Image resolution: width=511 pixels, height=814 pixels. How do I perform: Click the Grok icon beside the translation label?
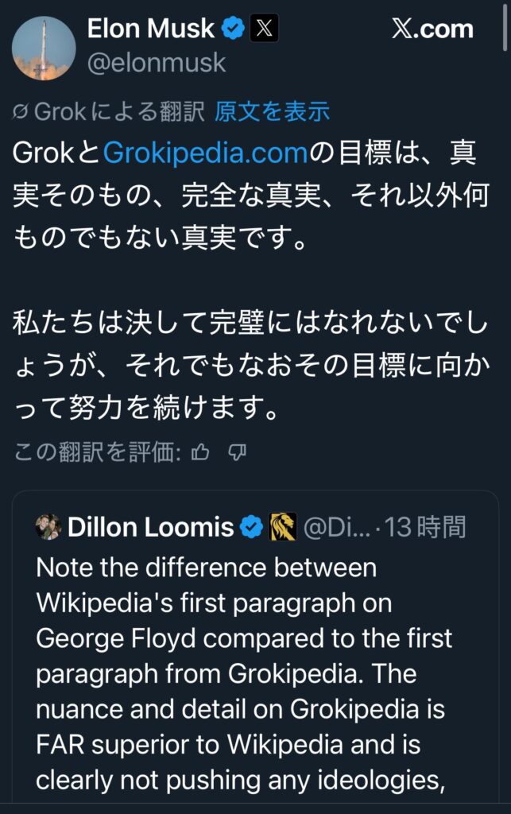(x=21, y=113)
